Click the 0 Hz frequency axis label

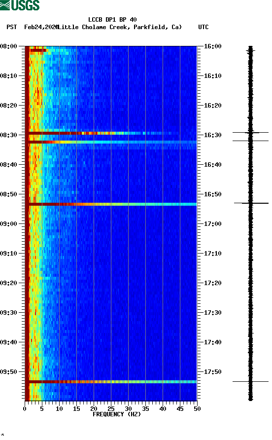pos(25,409)
